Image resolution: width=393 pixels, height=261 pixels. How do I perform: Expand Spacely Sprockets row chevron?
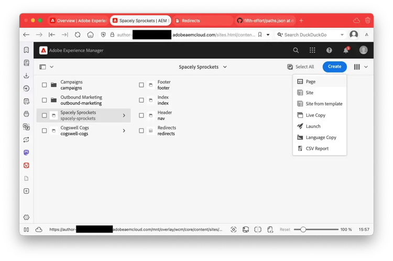tap(124, 116)
